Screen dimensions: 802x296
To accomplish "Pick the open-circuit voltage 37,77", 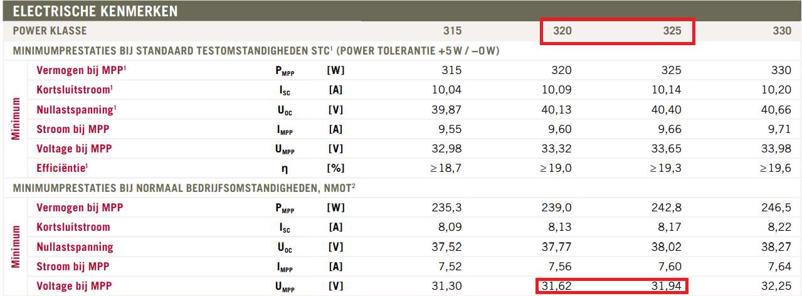I will pos(557,246).
